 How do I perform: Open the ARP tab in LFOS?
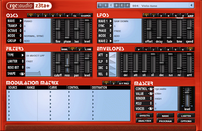(191, 15)
